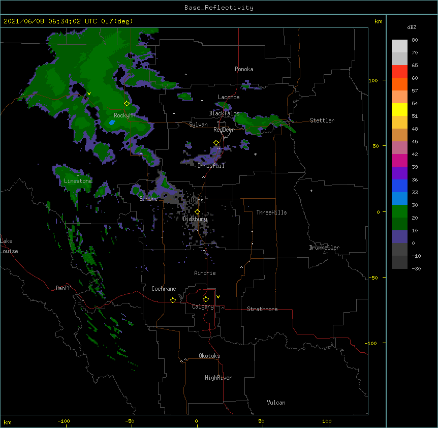Click the dBZ legend heading

point(412,27)
